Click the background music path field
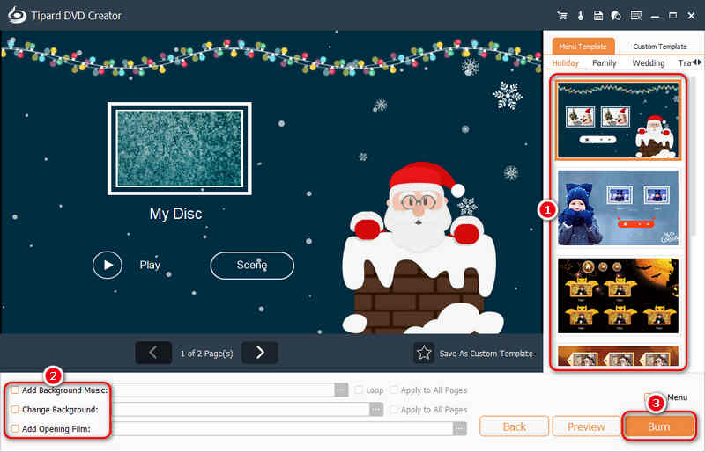This screenshot has height=452, width=705. 225,390
